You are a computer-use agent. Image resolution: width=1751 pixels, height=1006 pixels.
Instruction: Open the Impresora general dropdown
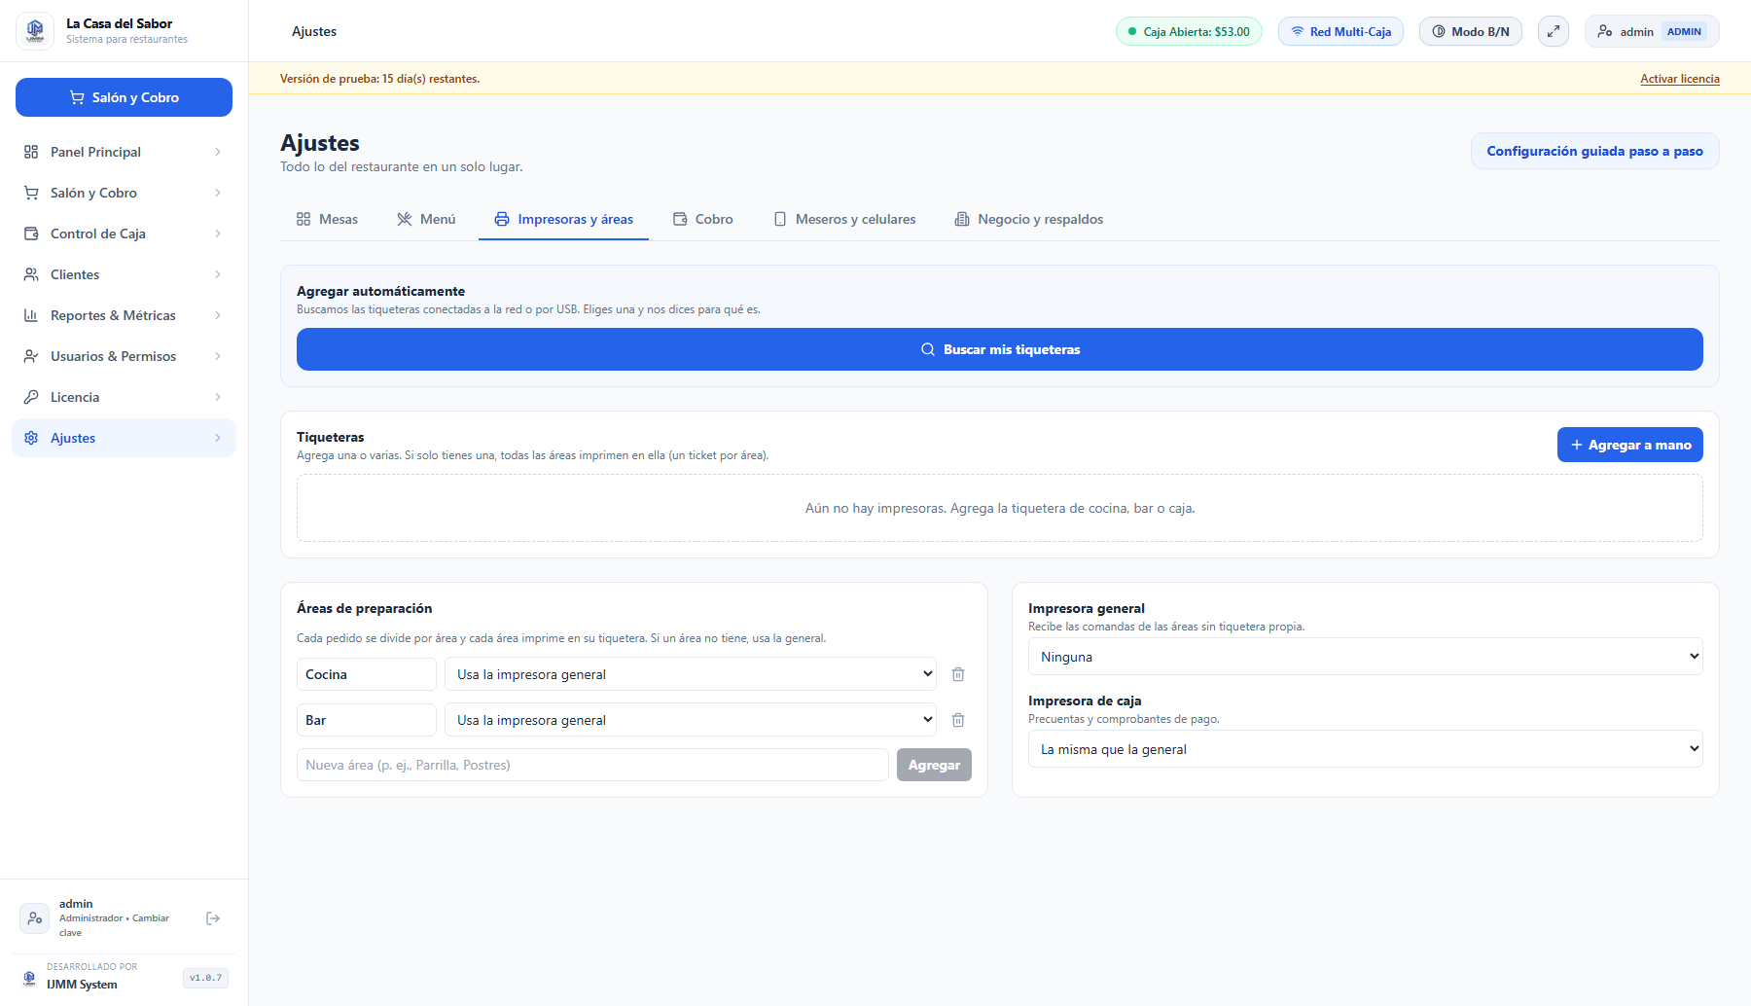1366,657
